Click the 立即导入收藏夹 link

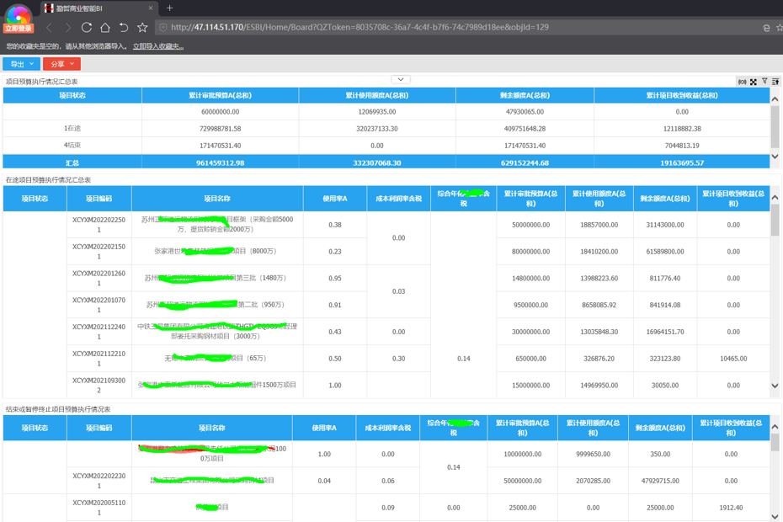click(157, 46)
